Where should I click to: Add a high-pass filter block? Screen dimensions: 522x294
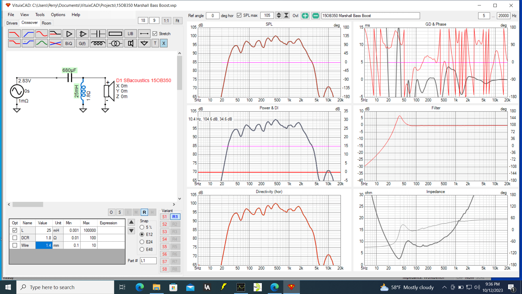(x=28, y=34)
